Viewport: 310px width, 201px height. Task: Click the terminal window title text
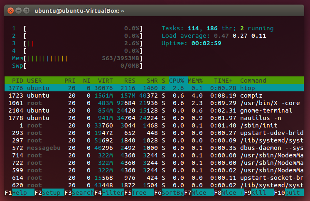(79, 11)
